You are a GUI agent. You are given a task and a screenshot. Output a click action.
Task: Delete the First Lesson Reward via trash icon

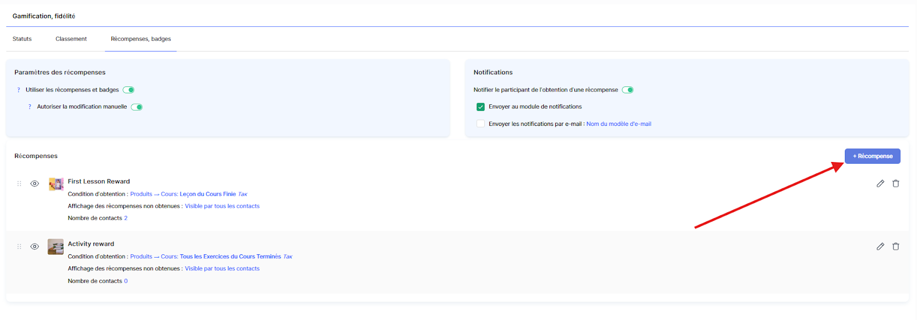pyautogui.click(x=896, y=184)
